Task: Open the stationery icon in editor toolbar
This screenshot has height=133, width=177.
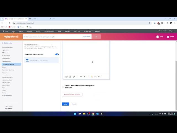Action: click(70, 77)
